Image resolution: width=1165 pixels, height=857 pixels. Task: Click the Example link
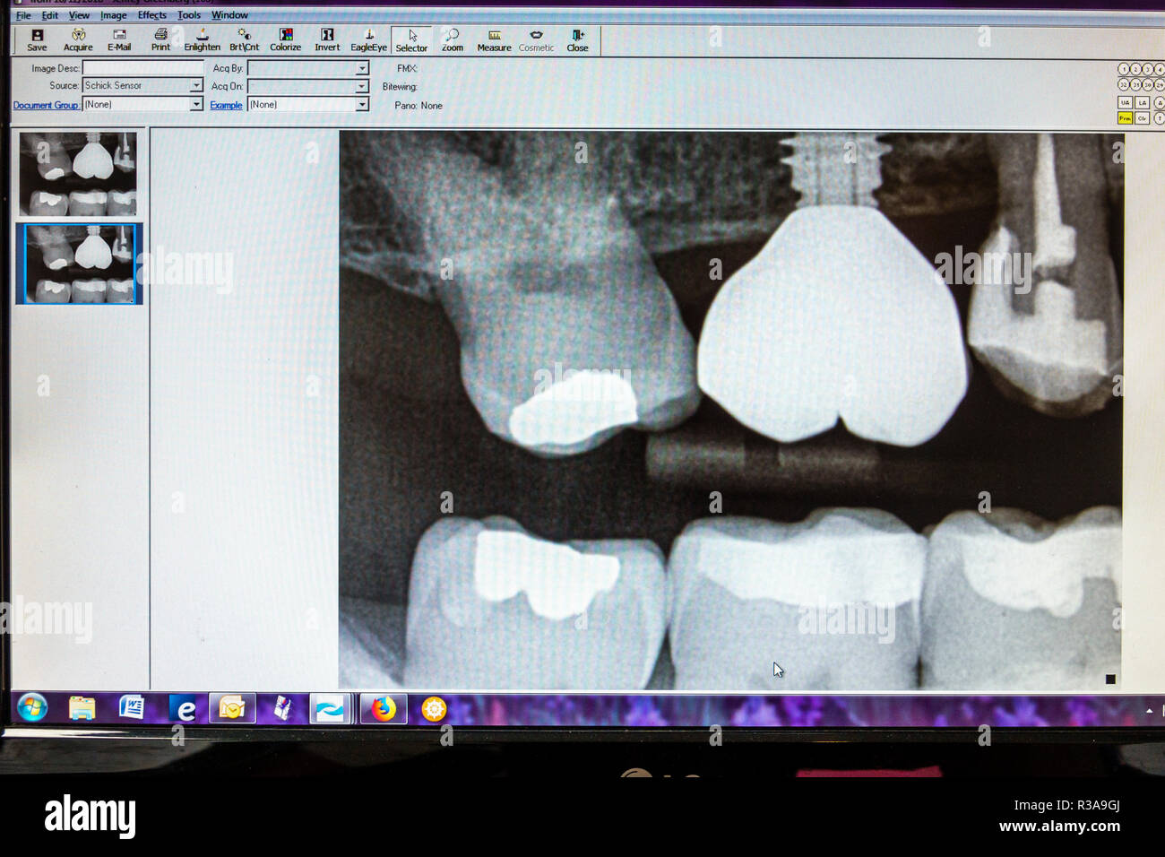[226, 106]
